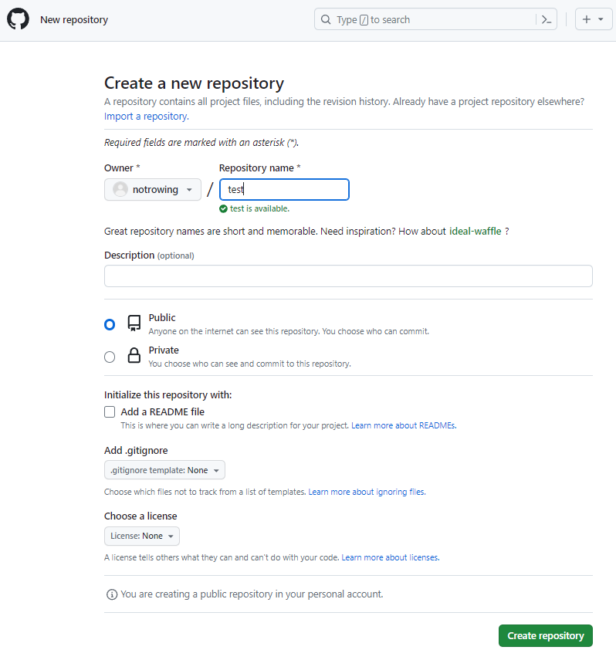Click the info circle icon
The image size is (616, 660).
point(112,594)
